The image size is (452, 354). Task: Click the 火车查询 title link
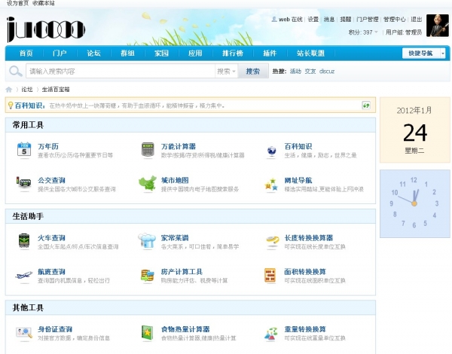(51, 238)
